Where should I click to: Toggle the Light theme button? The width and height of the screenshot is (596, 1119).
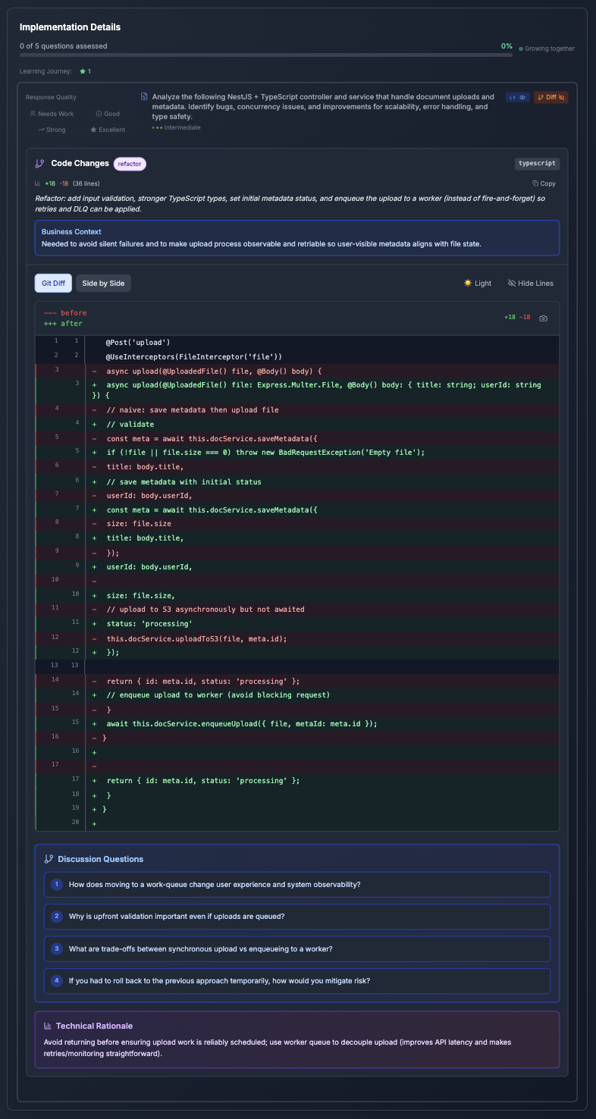(478, 283)
